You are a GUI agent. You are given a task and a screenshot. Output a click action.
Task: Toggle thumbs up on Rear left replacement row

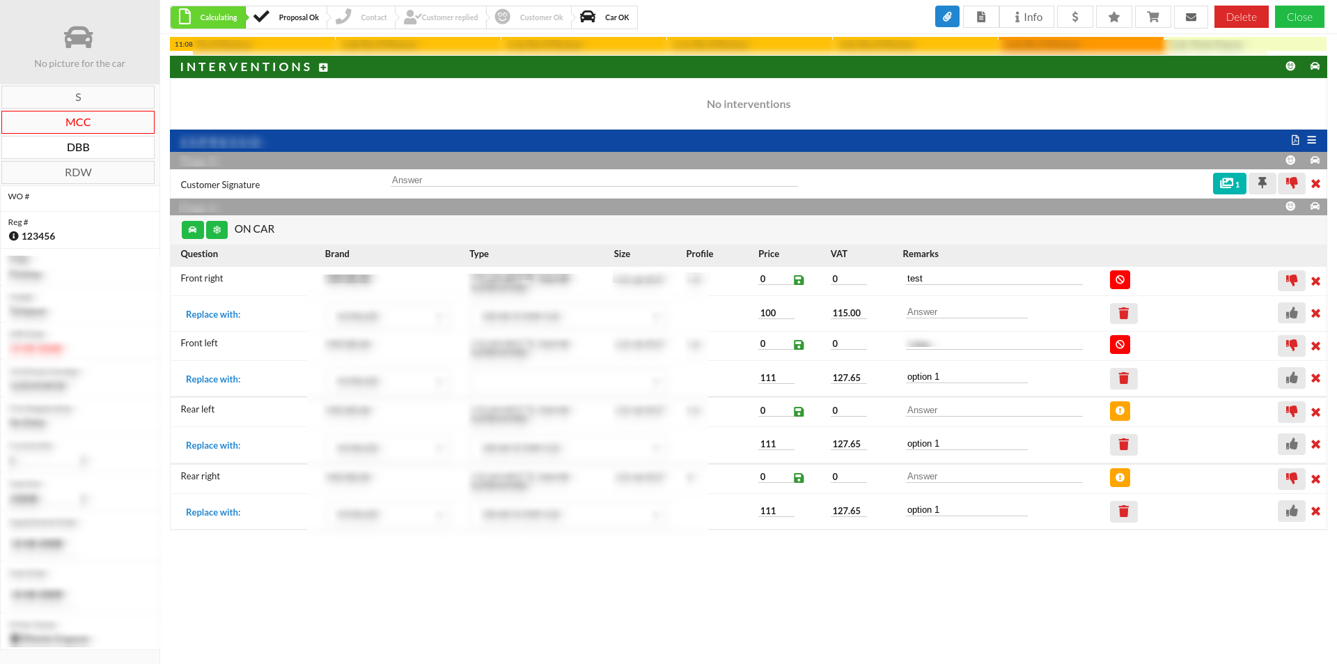(x=1292, y=445)
